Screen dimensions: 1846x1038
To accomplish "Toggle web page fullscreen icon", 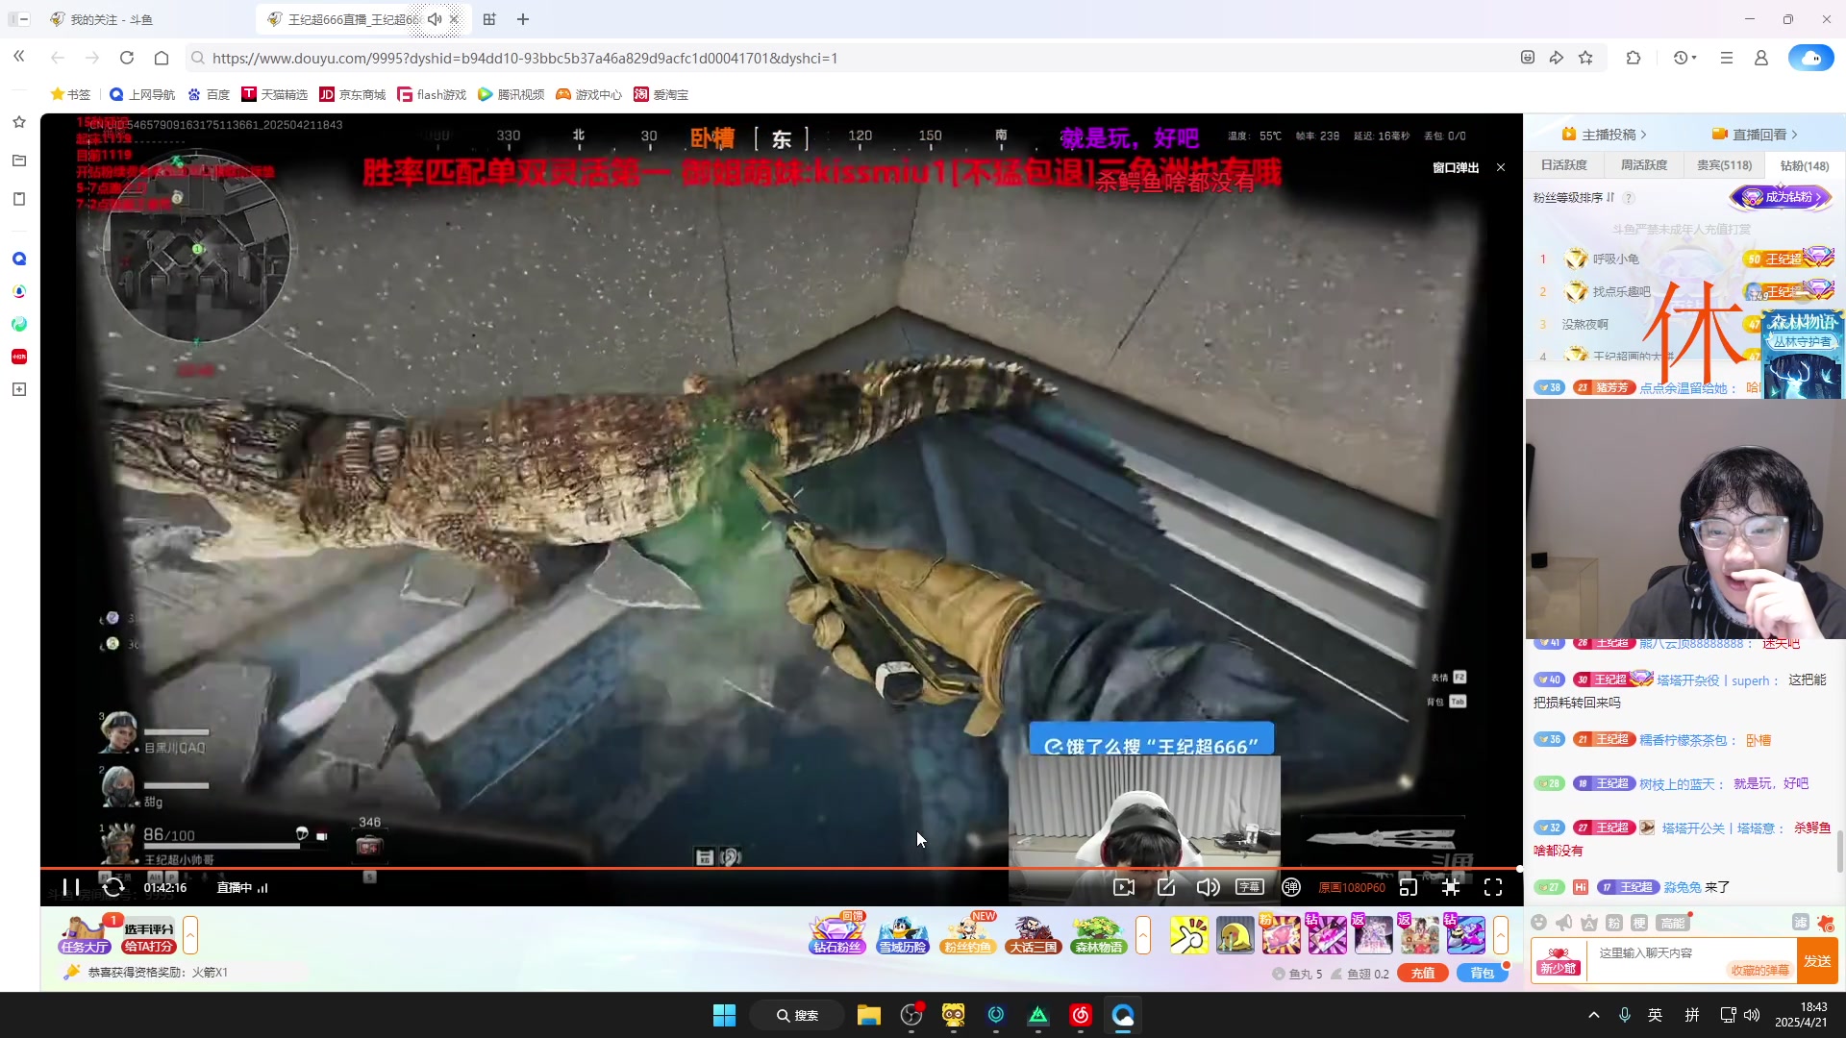I will [1451, 887].
